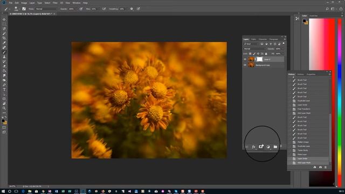The width and height of the screenshot is (345, 194).
Task: Select the Eyedropper tool
Action: point(4,43)
